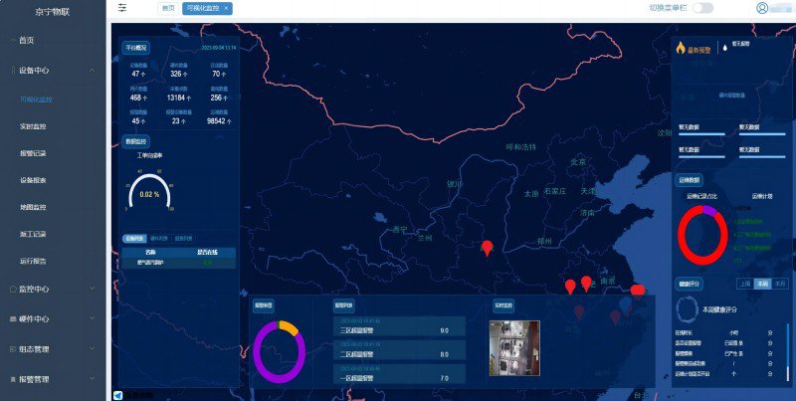The image size is (796, 401).
Task: Click the flame icon beside 最新预警
Action: tap(681, 48)
